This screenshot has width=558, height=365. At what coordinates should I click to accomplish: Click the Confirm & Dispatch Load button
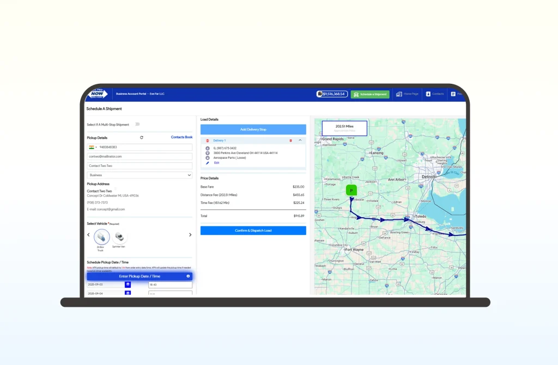(253, 231)
